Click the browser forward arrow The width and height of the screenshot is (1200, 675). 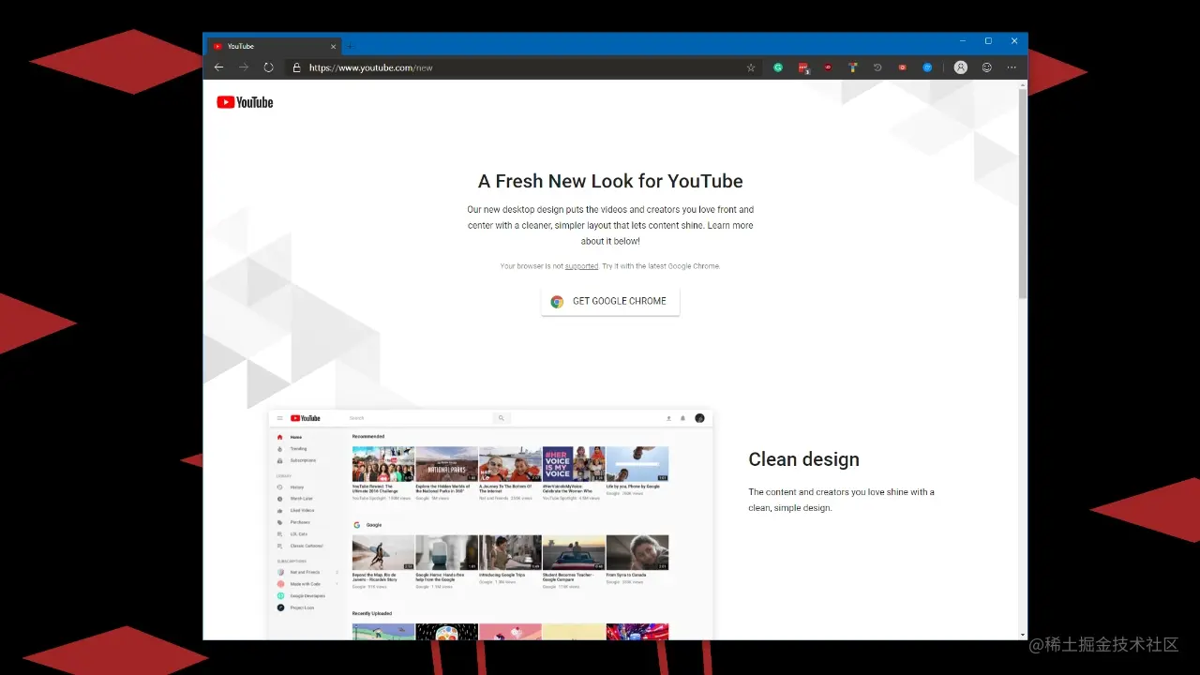coord(244,67)
